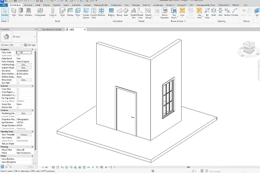The image size is (260, 173).
Task: Close the {3D} view tab
Action: [85, 29]
